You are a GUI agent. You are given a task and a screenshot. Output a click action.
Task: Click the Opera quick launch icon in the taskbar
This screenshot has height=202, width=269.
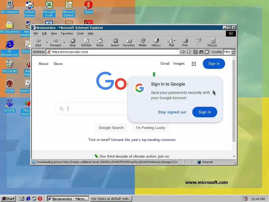40,199
